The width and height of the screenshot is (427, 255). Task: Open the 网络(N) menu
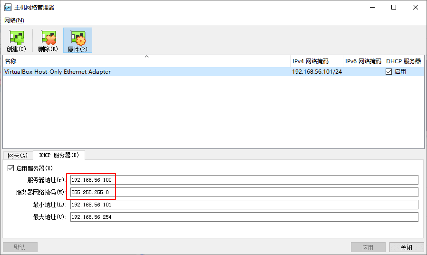pyautogui.click(x=14, y=20)
